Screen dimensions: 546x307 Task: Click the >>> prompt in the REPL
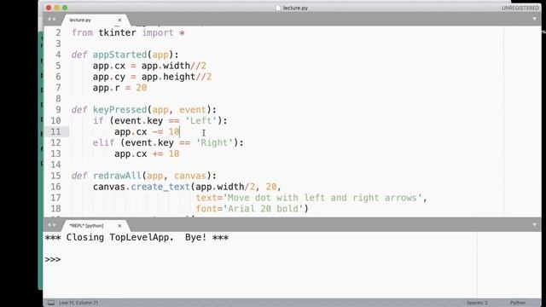[53, 259]
